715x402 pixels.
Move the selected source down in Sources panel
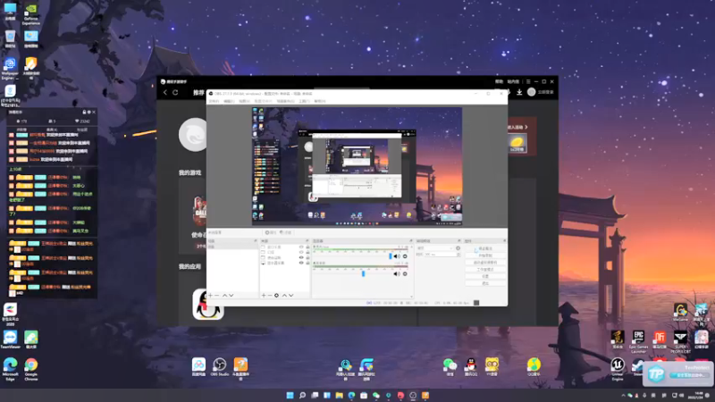pyautogui.click(x=291, y=296)
